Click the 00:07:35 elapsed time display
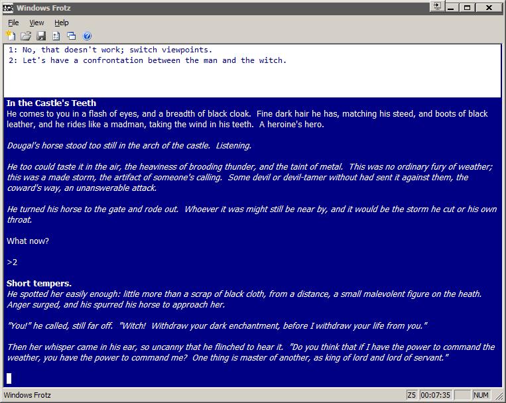The height and width of the screenshot is (403, 506). click(x=435, y=395)
